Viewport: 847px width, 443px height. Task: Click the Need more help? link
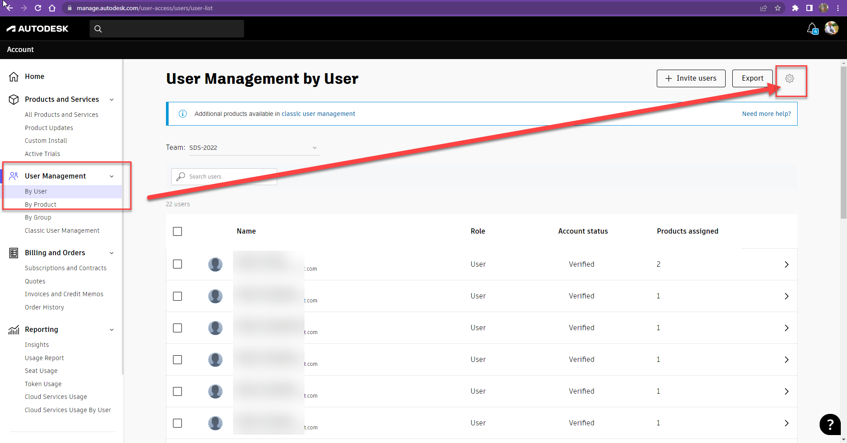click(766, 114)
